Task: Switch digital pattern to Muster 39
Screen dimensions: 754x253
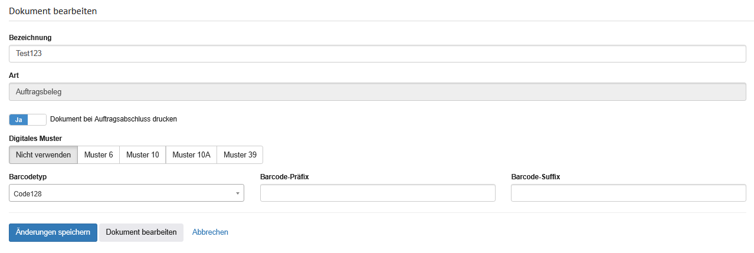Action: 240,155
